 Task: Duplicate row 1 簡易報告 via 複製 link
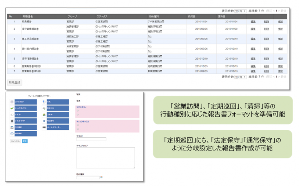(280, 21)
